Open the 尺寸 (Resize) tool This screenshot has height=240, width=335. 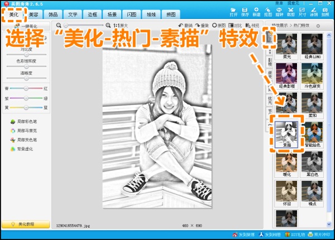tap(302, 12)
